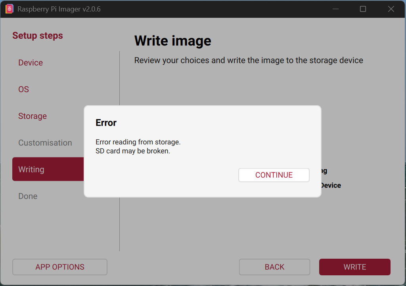
Task: Click the 'Review your choices' description text
Action: (x=249, y=61)
